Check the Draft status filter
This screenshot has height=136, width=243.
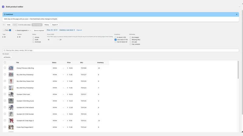[33, 40]
